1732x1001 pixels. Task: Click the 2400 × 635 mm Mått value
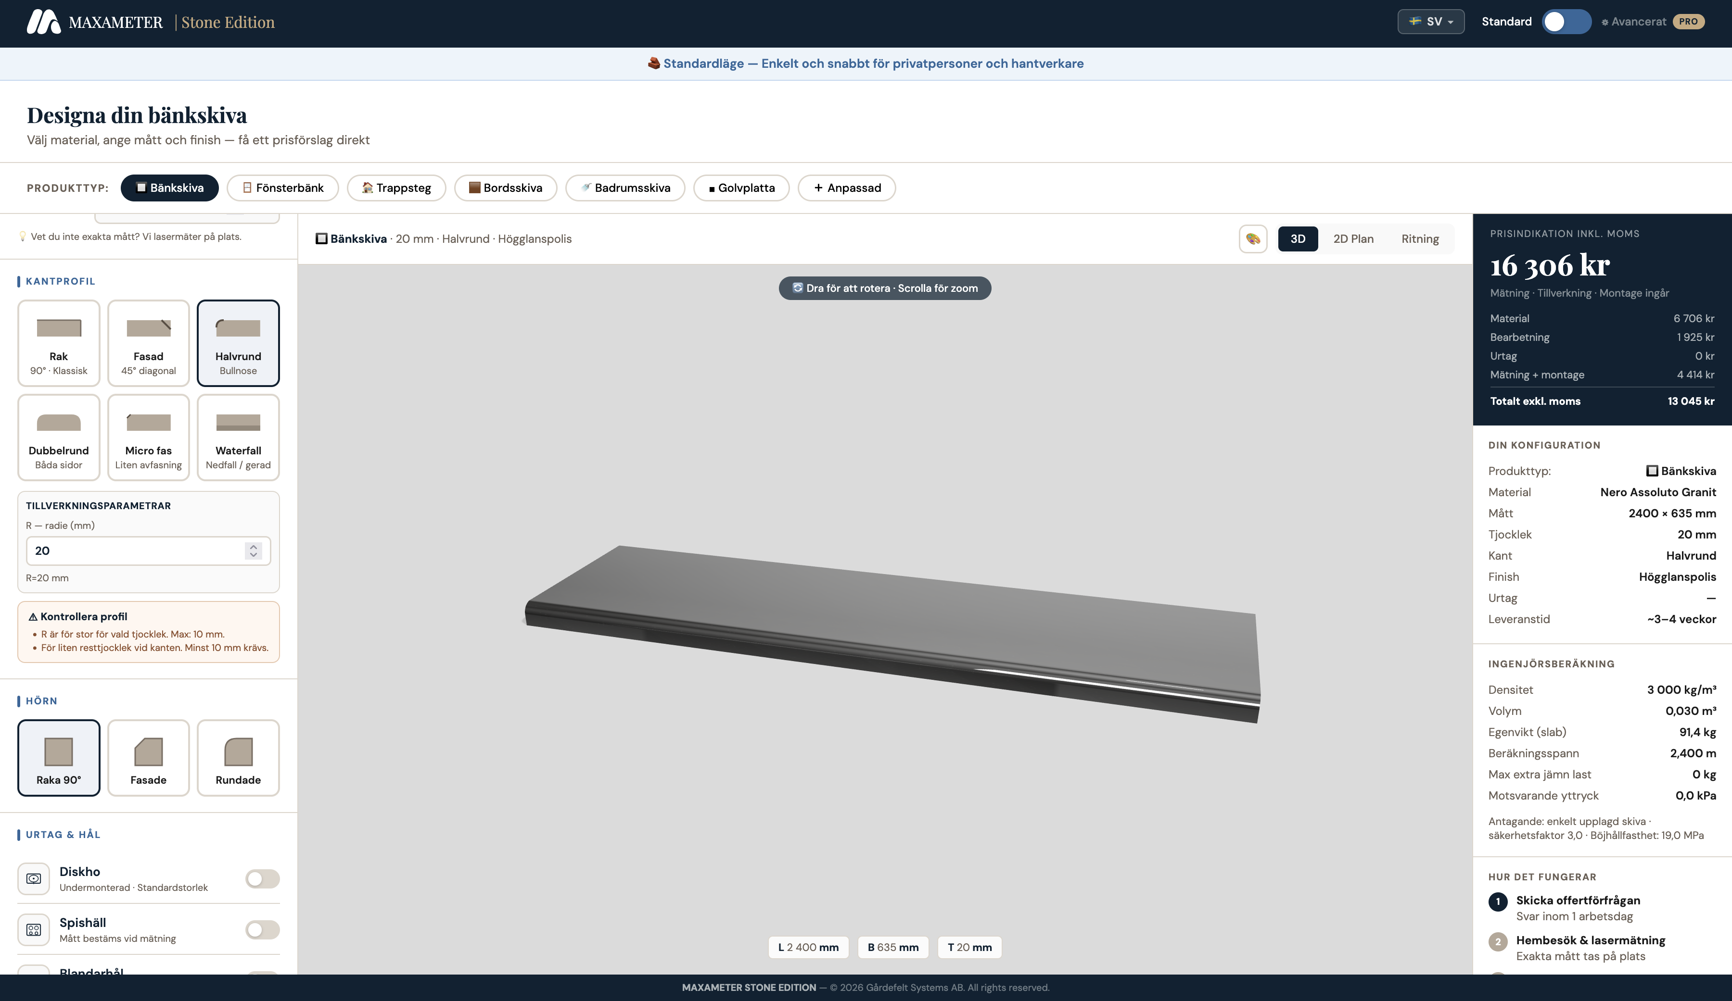(1672, 513)
